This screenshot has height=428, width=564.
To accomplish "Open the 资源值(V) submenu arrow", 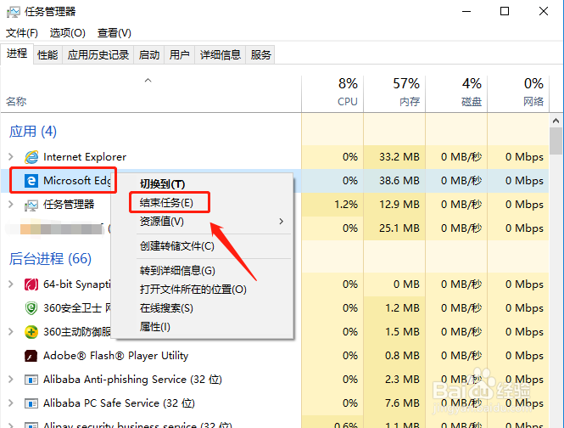I will pos(282,221).
